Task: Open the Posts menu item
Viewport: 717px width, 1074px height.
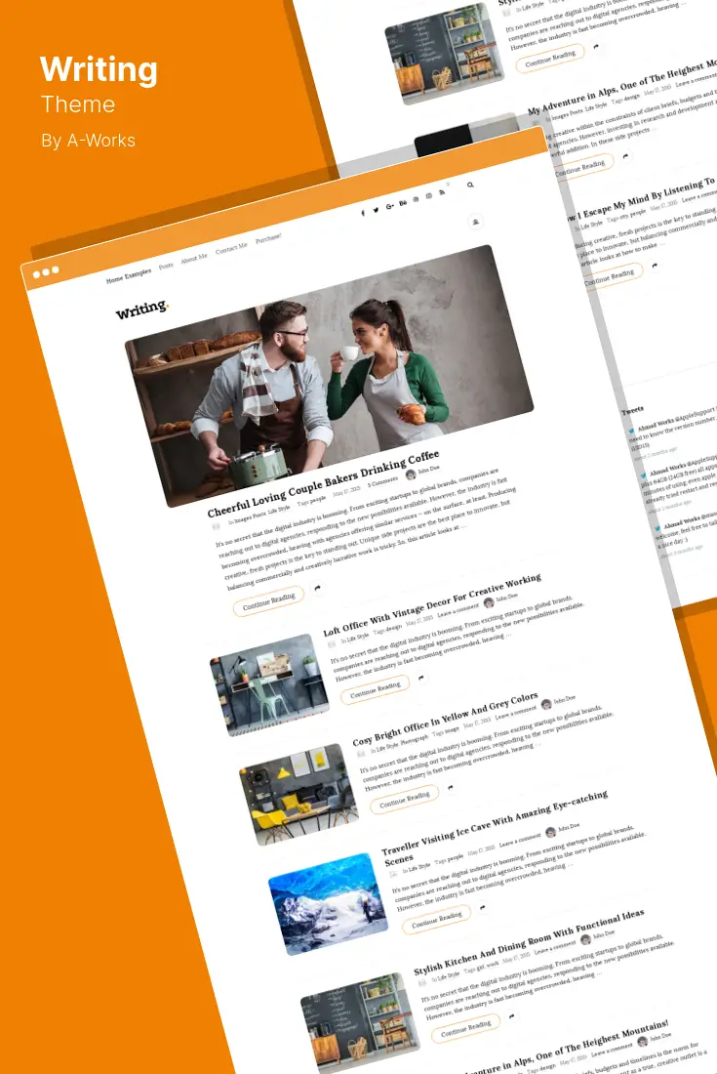Action: click(166, 266)
